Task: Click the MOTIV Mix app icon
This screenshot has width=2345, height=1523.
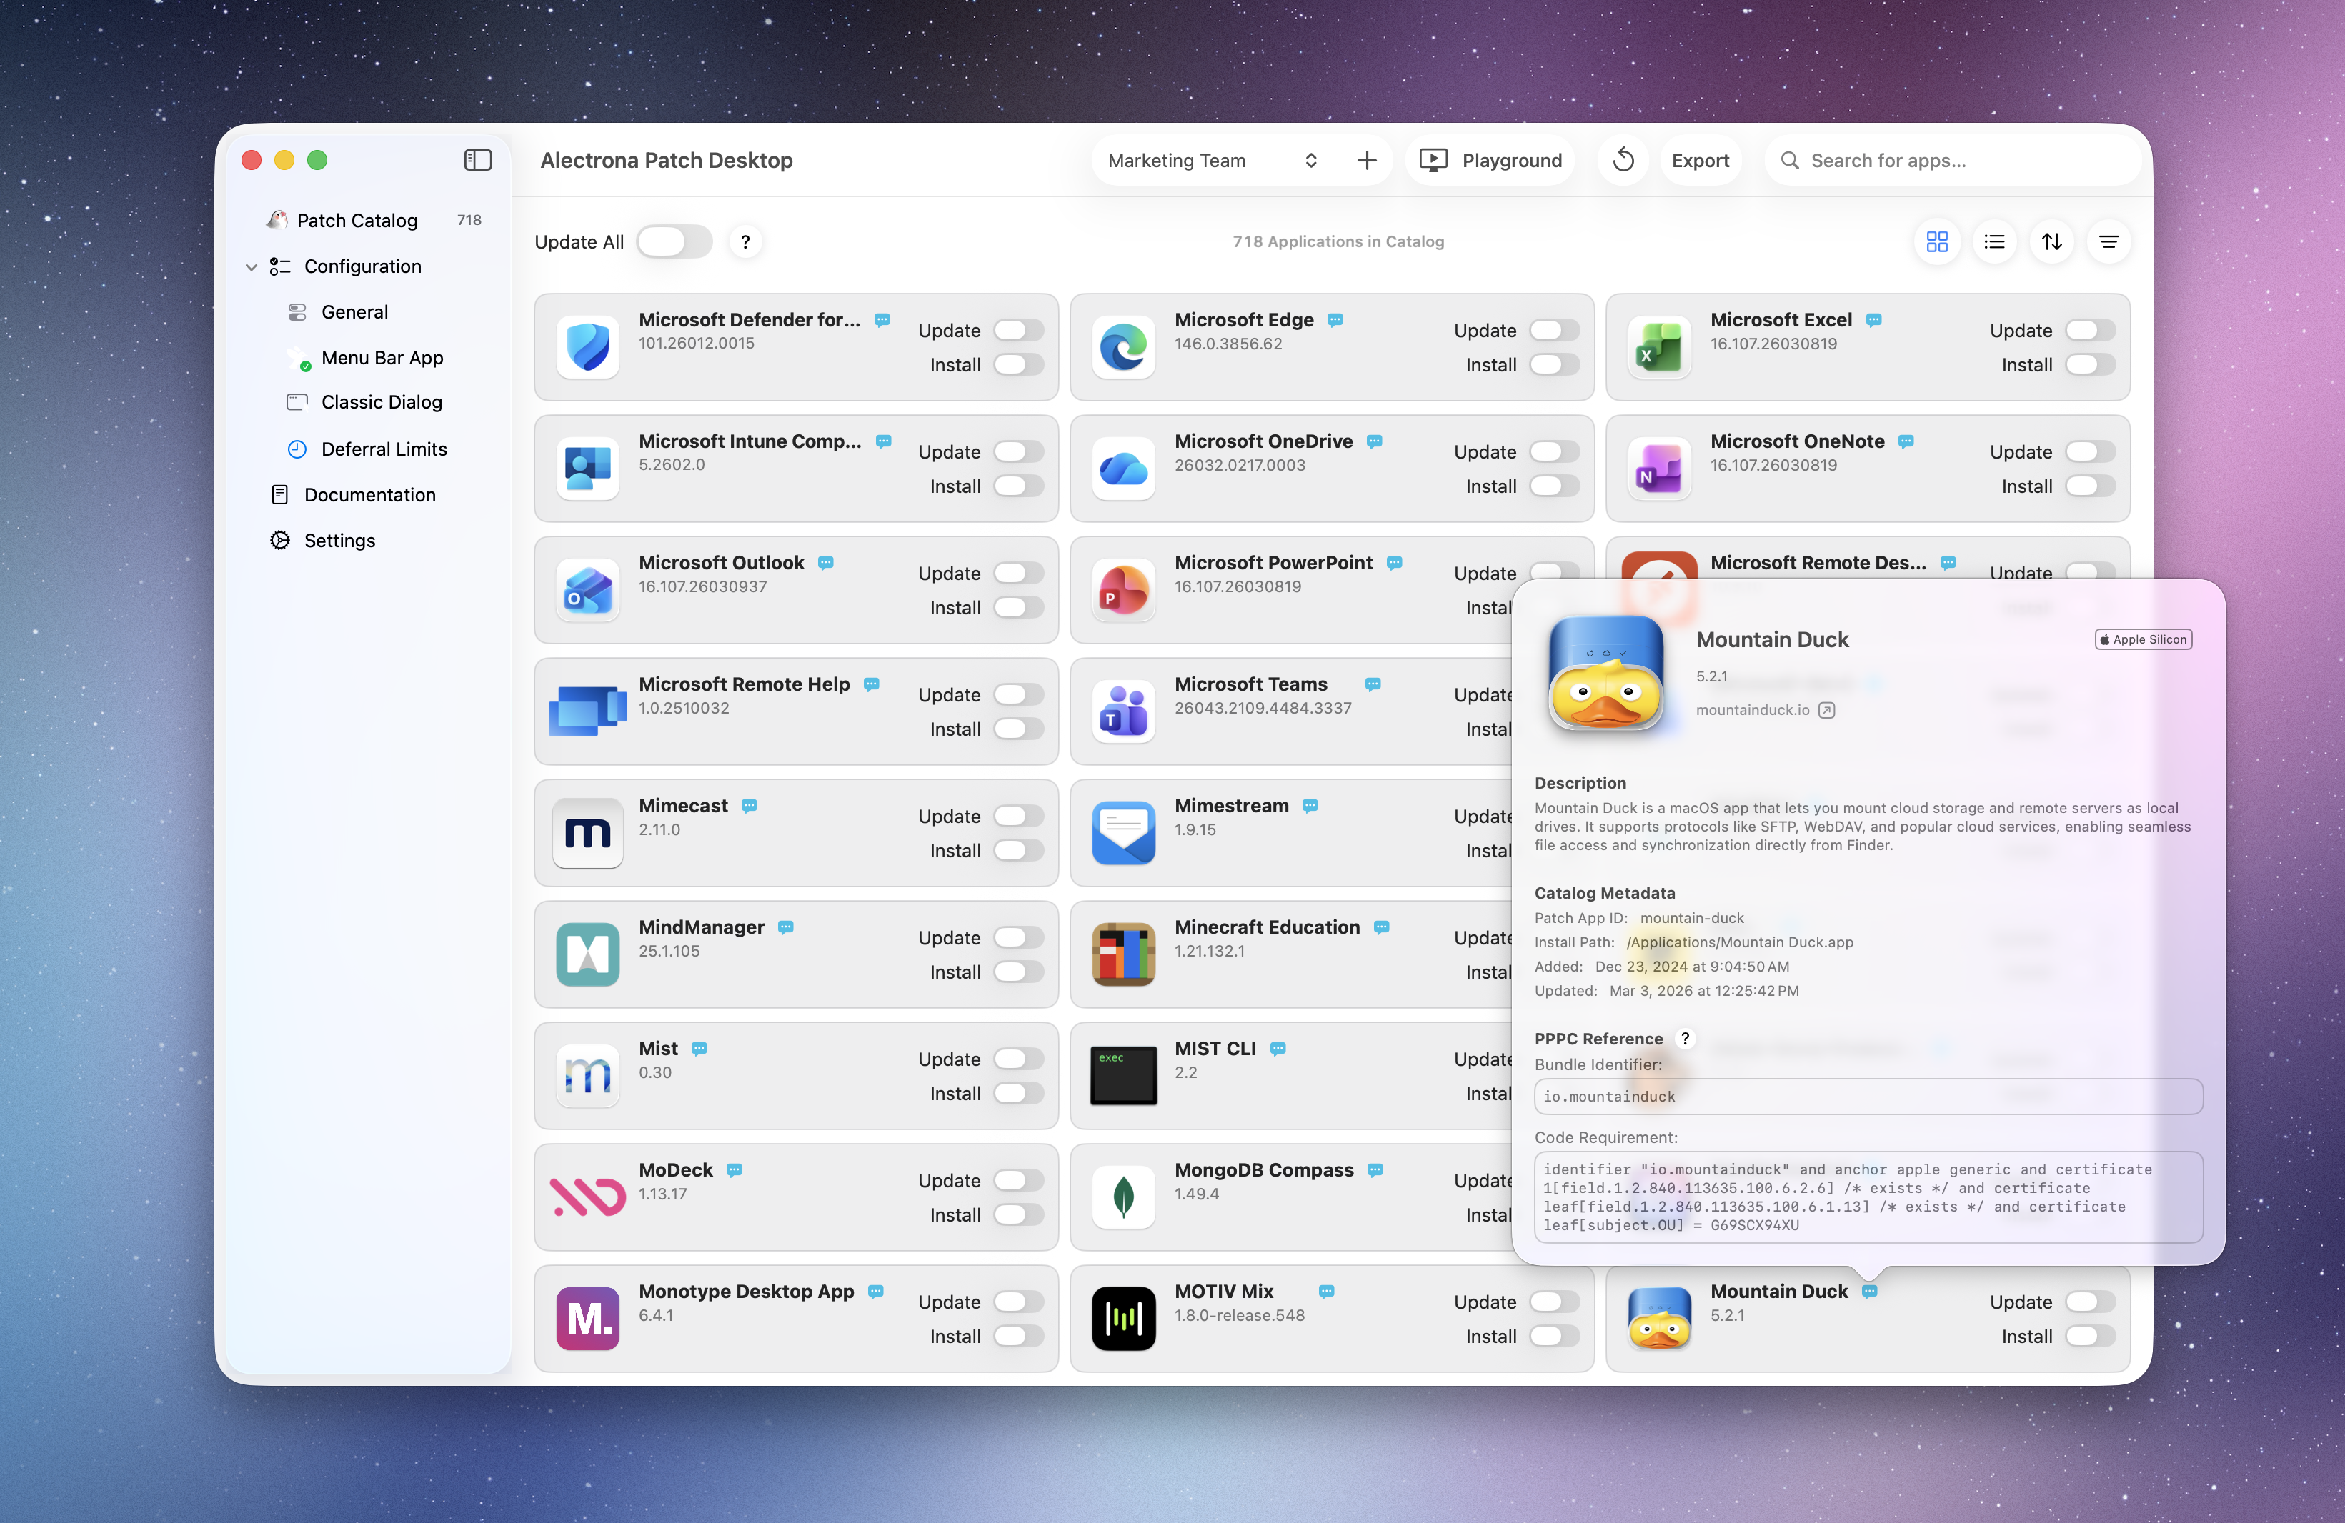Action: click(x=1123, y=1318)
